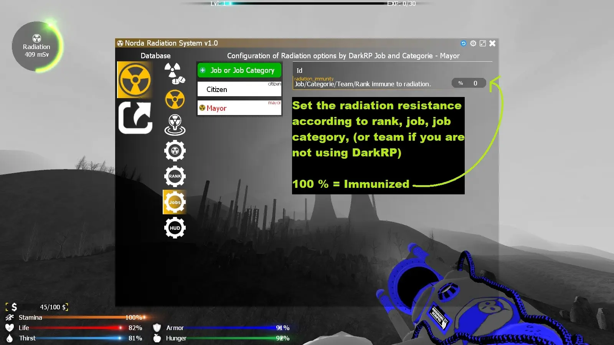Click the white export arrow icon
Screen dimensions: 614x345
click(x=135, y=118)
